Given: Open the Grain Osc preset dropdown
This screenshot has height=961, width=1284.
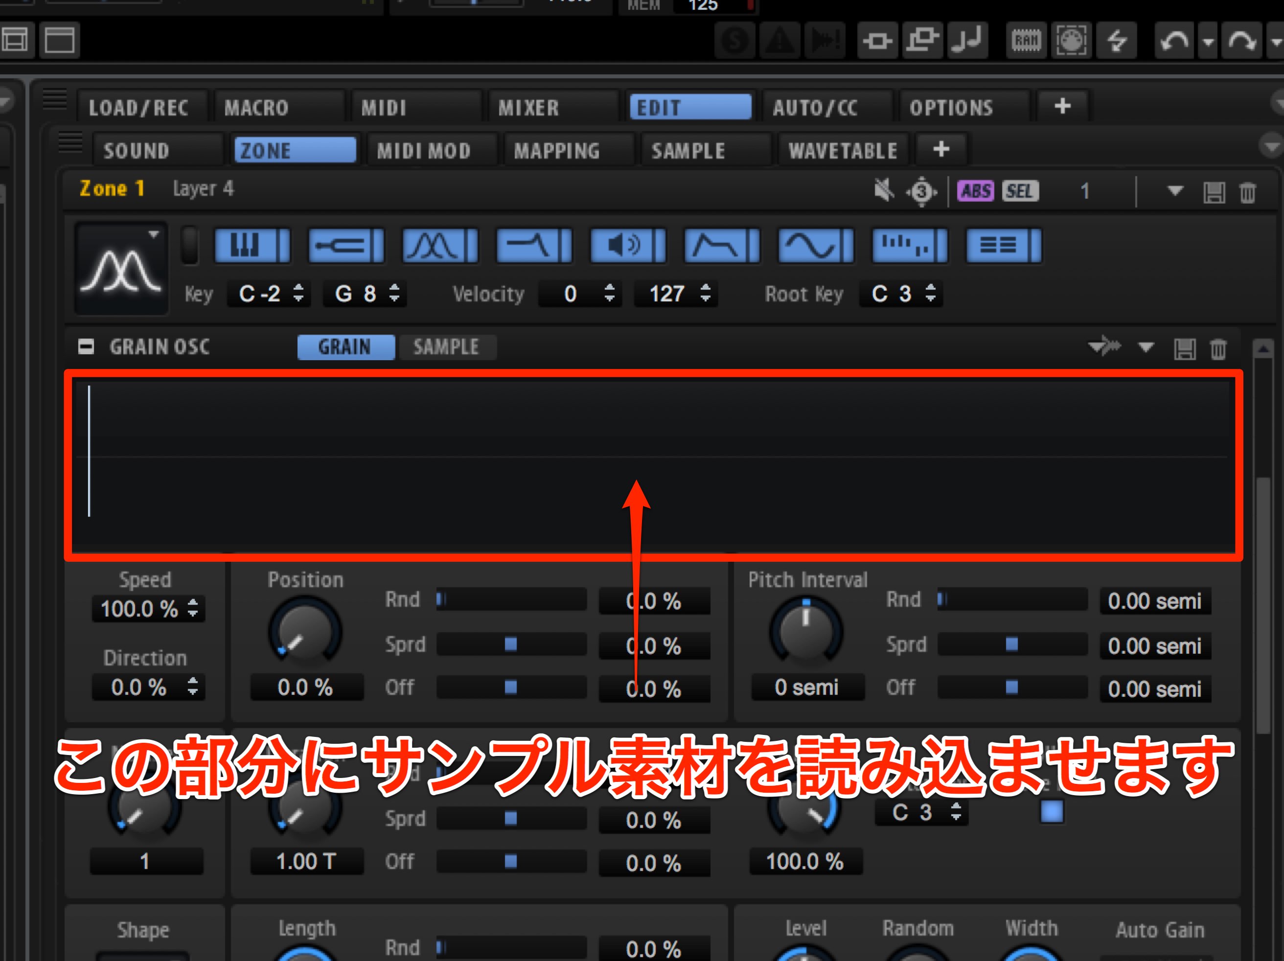Looking at the screenshot, I should point(1146,347).
